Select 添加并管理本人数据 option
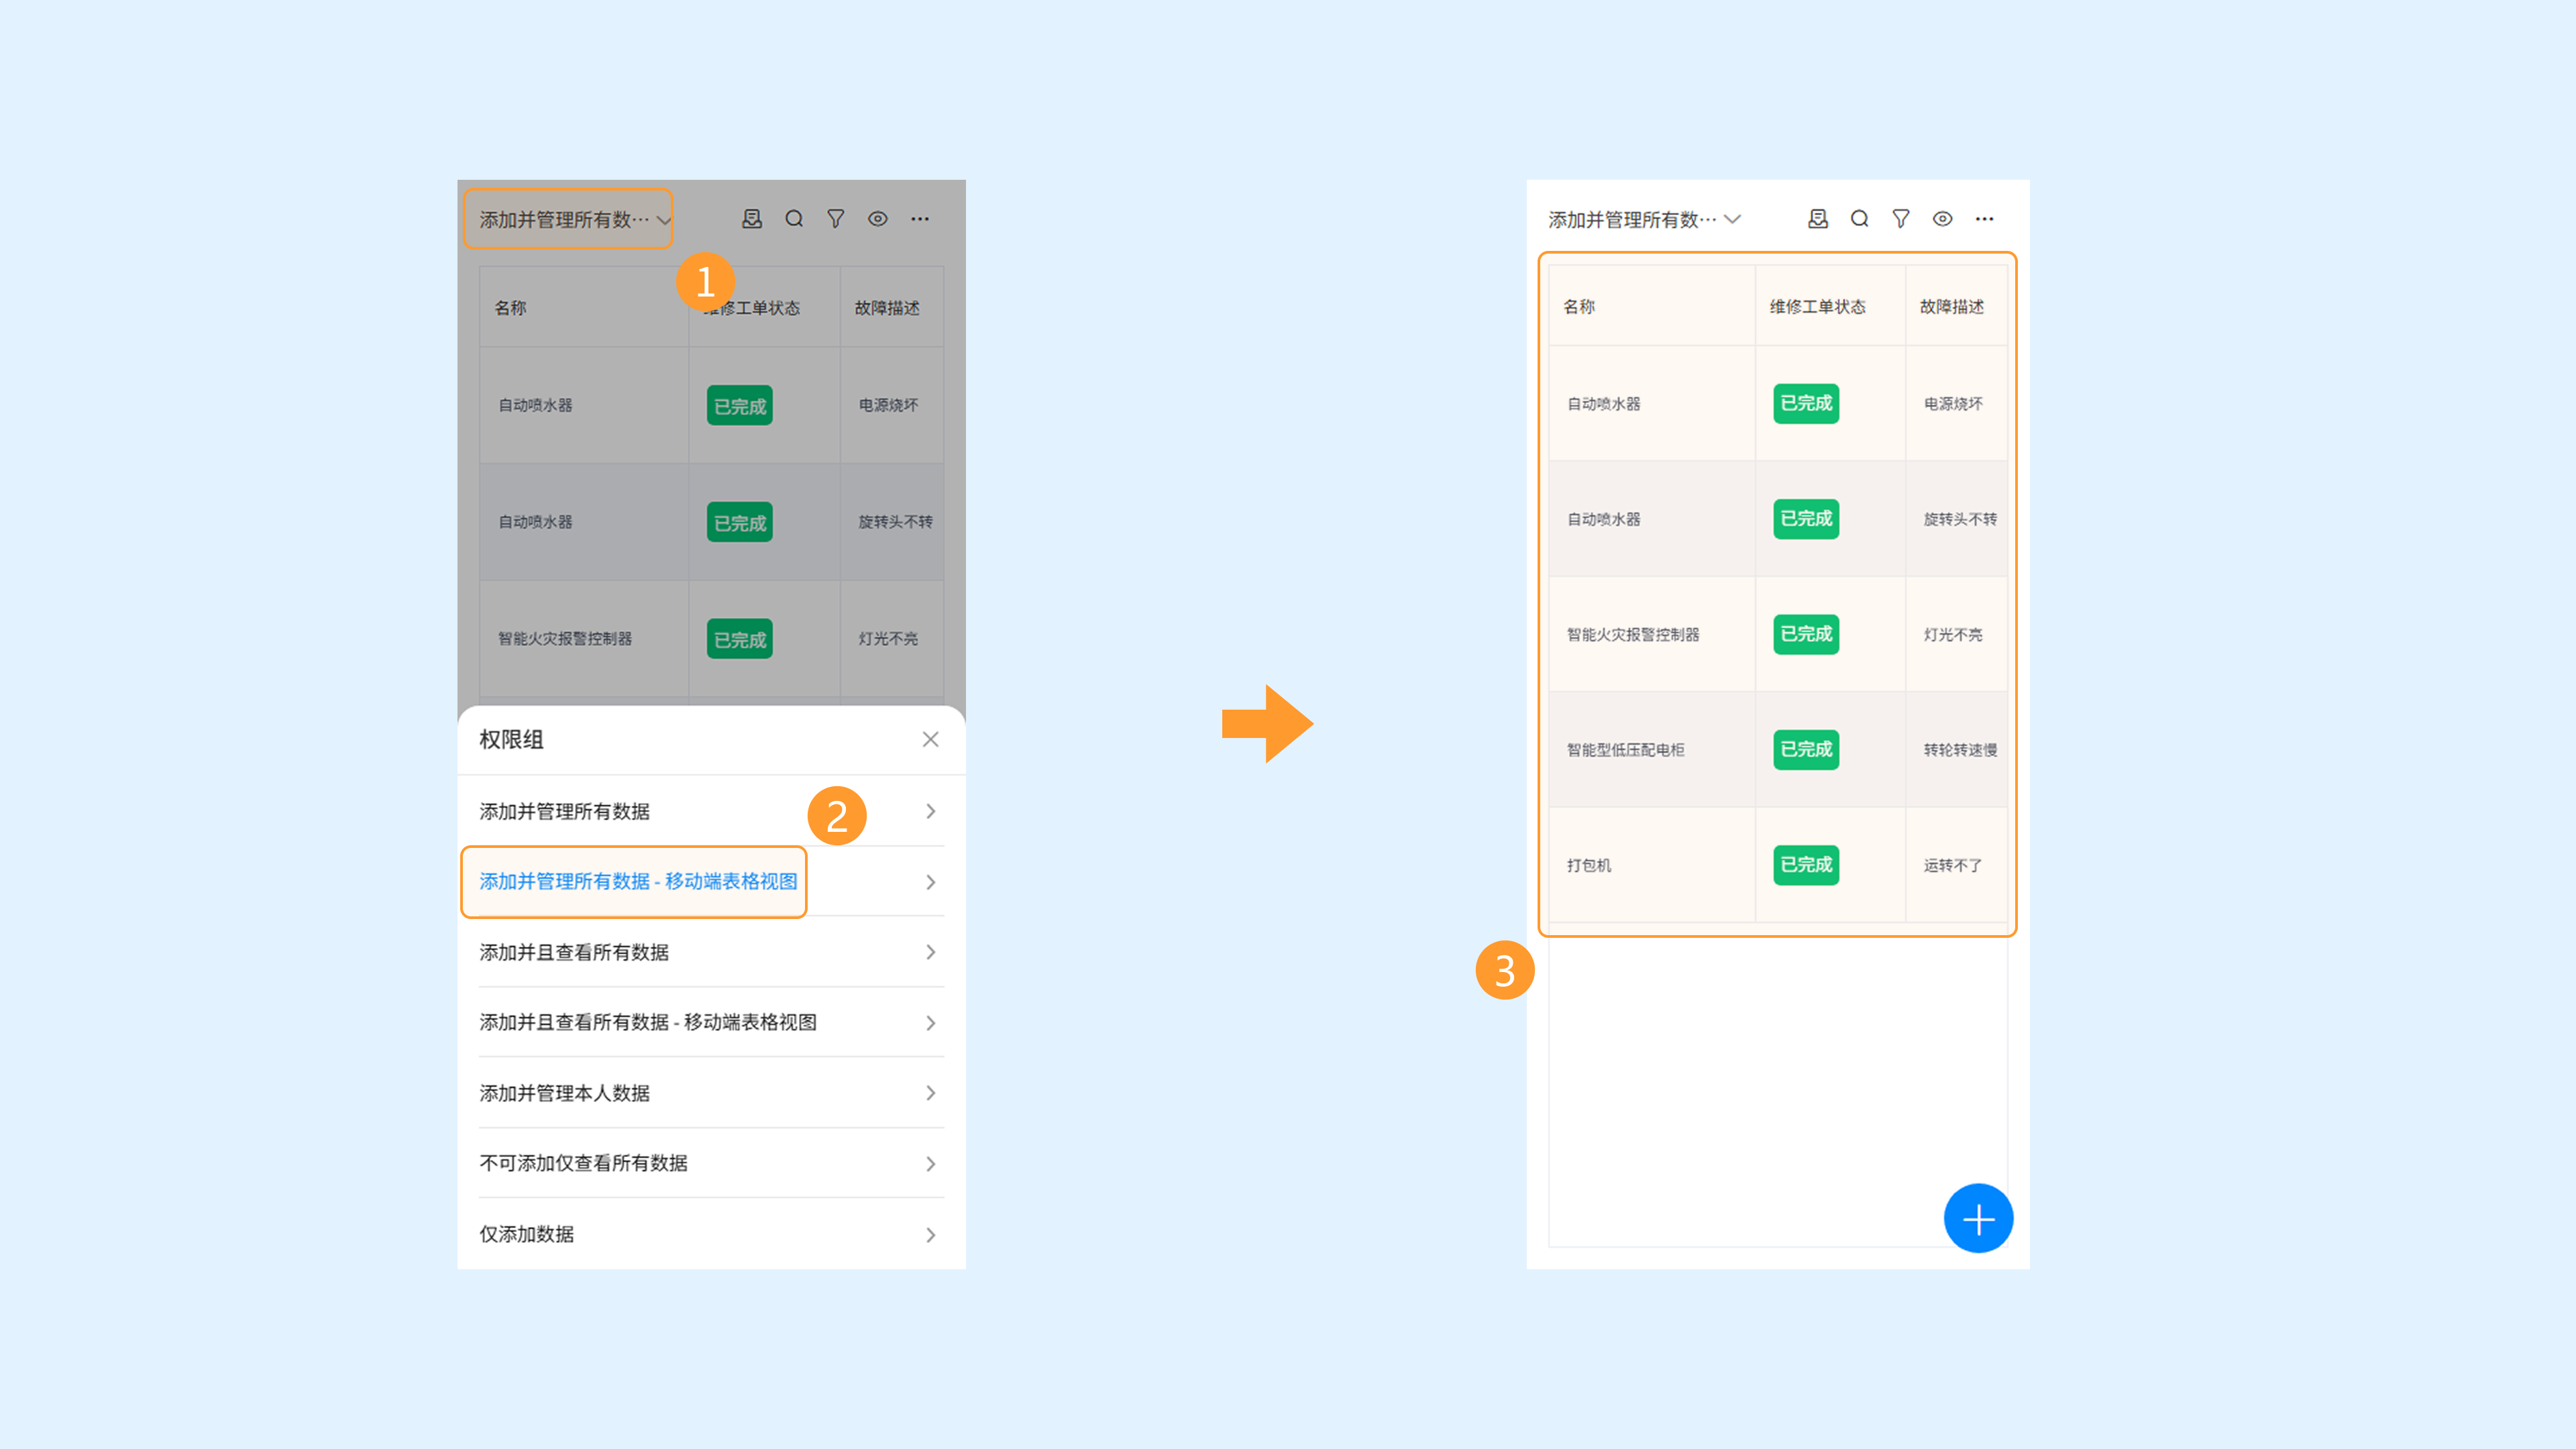 564,1093
